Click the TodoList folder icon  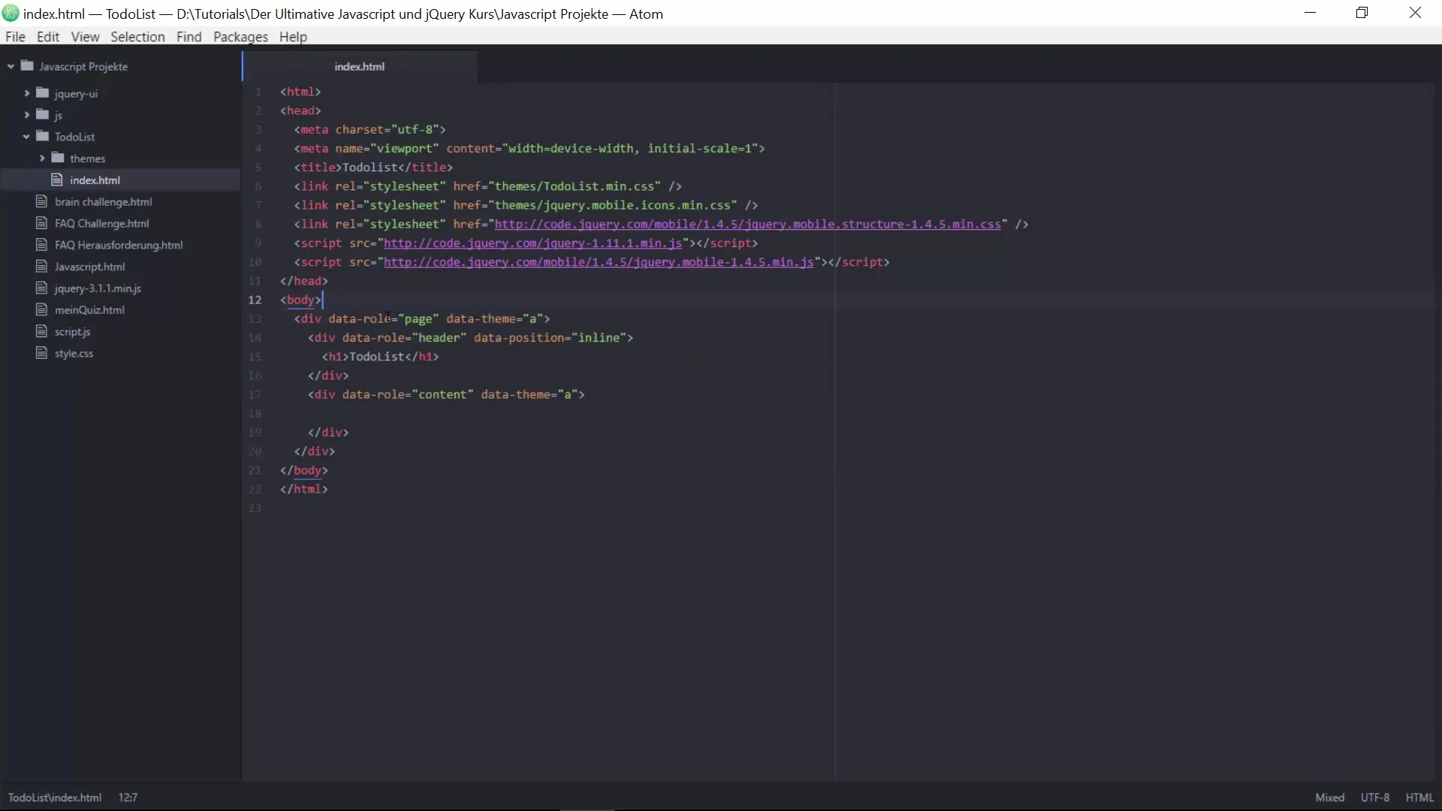43,137
